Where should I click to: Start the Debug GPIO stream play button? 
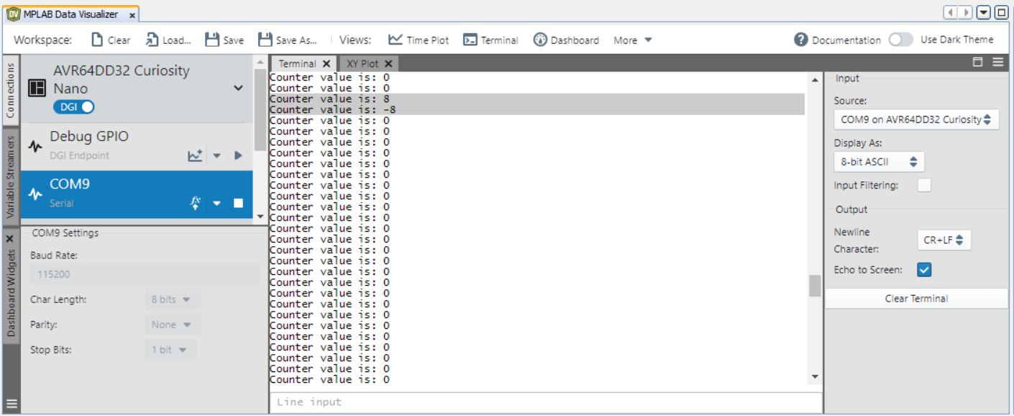click(239, 155)
